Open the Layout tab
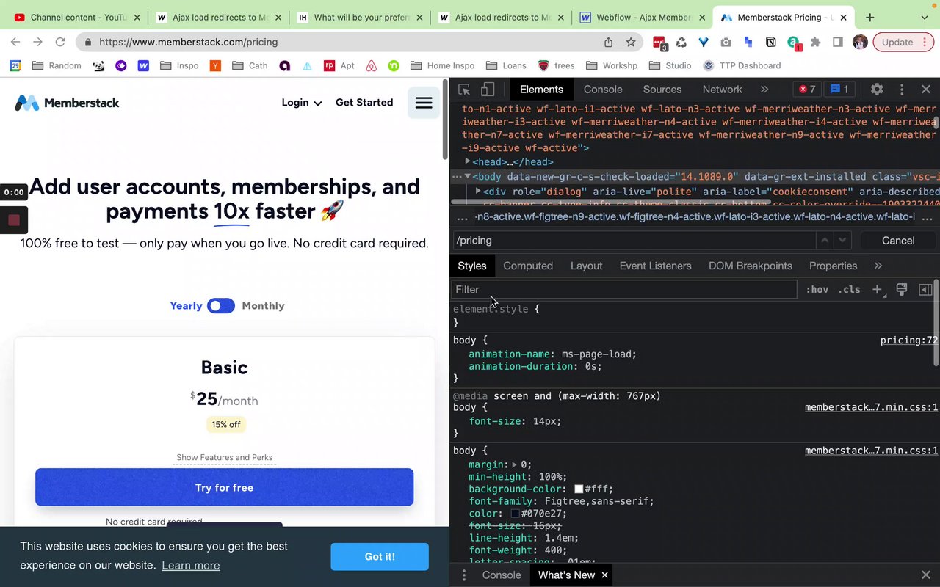This screenshot has height=587, width=940. tap(586, 266)
